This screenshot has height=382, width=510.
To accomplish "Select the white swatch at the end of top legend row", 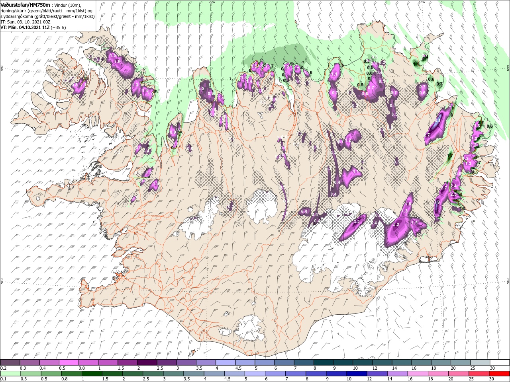I will (499, 363).
